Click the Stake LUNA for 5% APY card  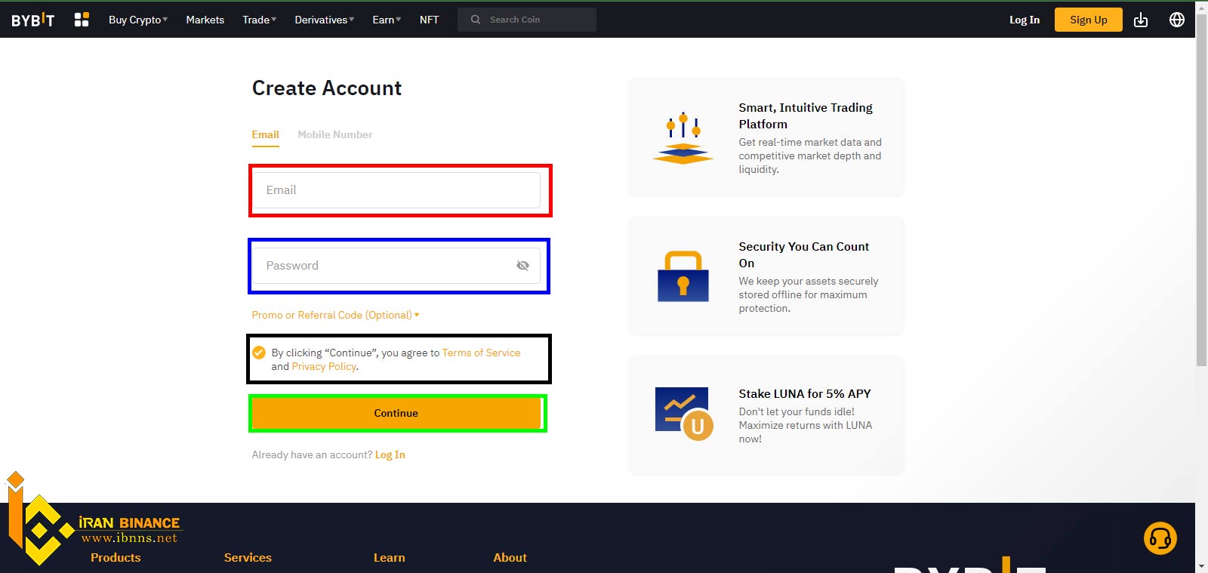coord(766,415)
